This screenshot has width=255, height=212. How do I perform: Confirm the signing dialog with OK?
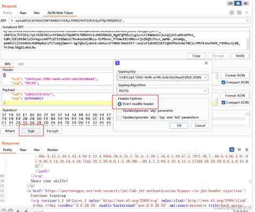pyautogui.click(x=179, y=126)
